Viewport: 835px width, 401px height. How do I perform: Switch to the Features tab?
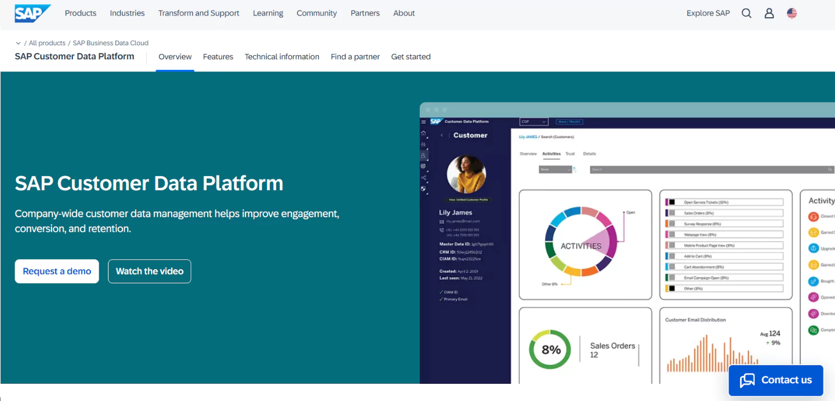tap(218, 57)
